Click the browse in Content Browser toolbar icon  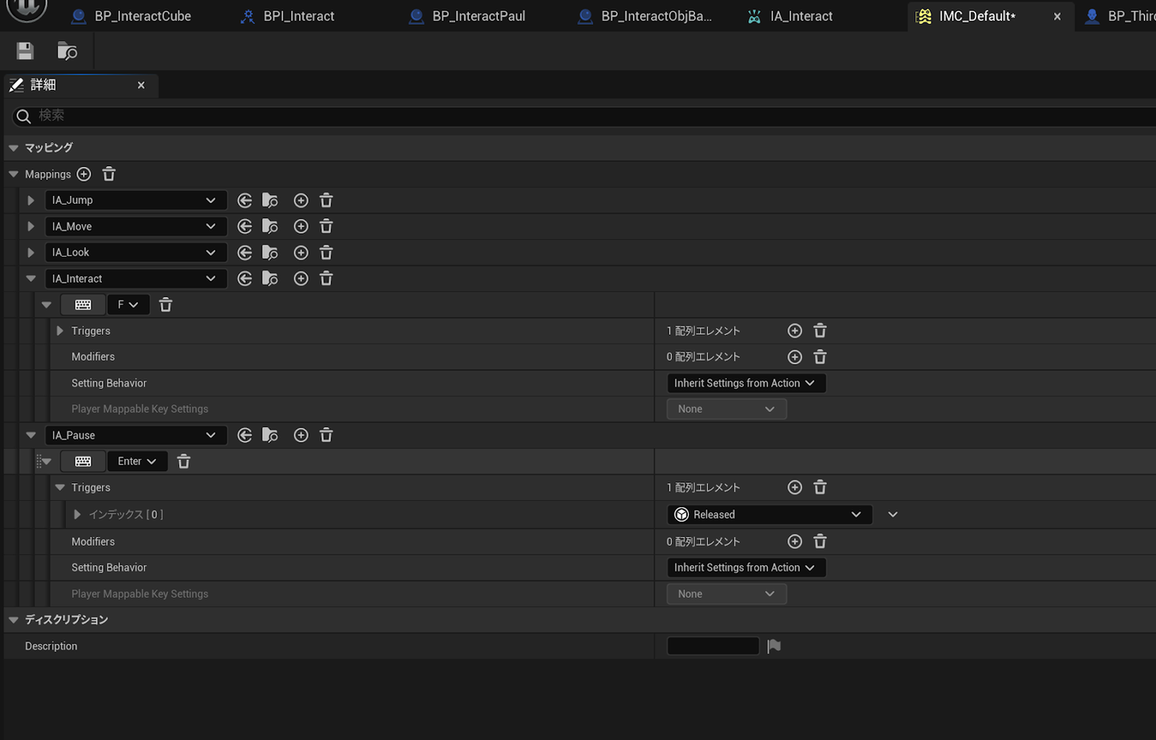click(x=67, y=51)
